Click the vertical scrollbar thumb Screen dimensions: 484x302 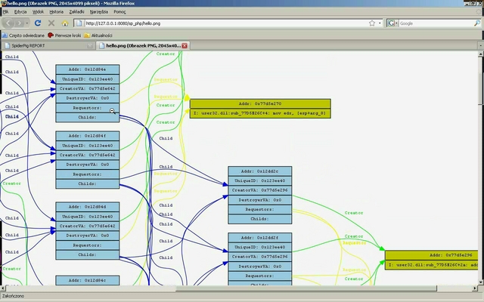point(480,88)
